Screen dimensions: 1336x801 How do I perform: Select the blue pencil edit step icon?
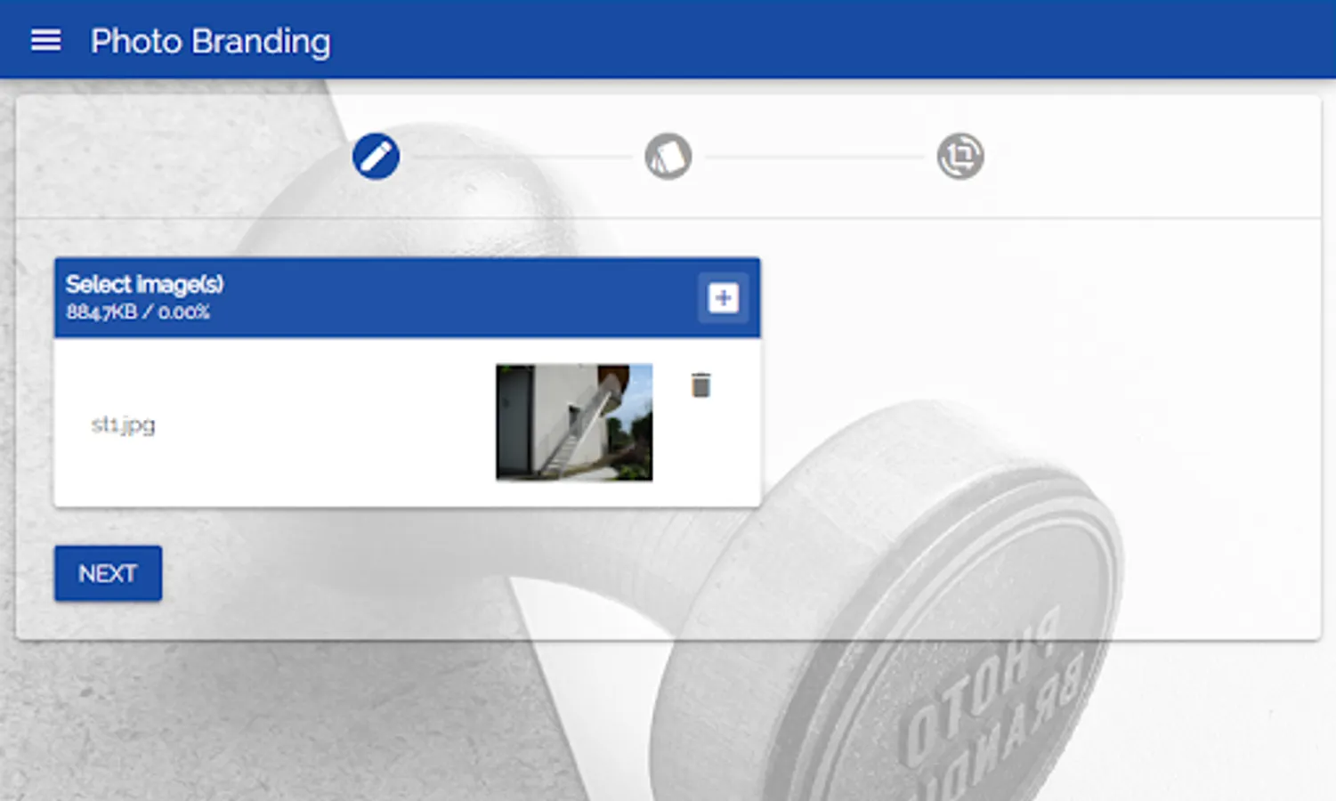[376, 157]
